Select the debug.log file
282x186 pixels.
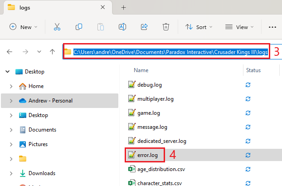pyautogui.click(x=150, y=85)
